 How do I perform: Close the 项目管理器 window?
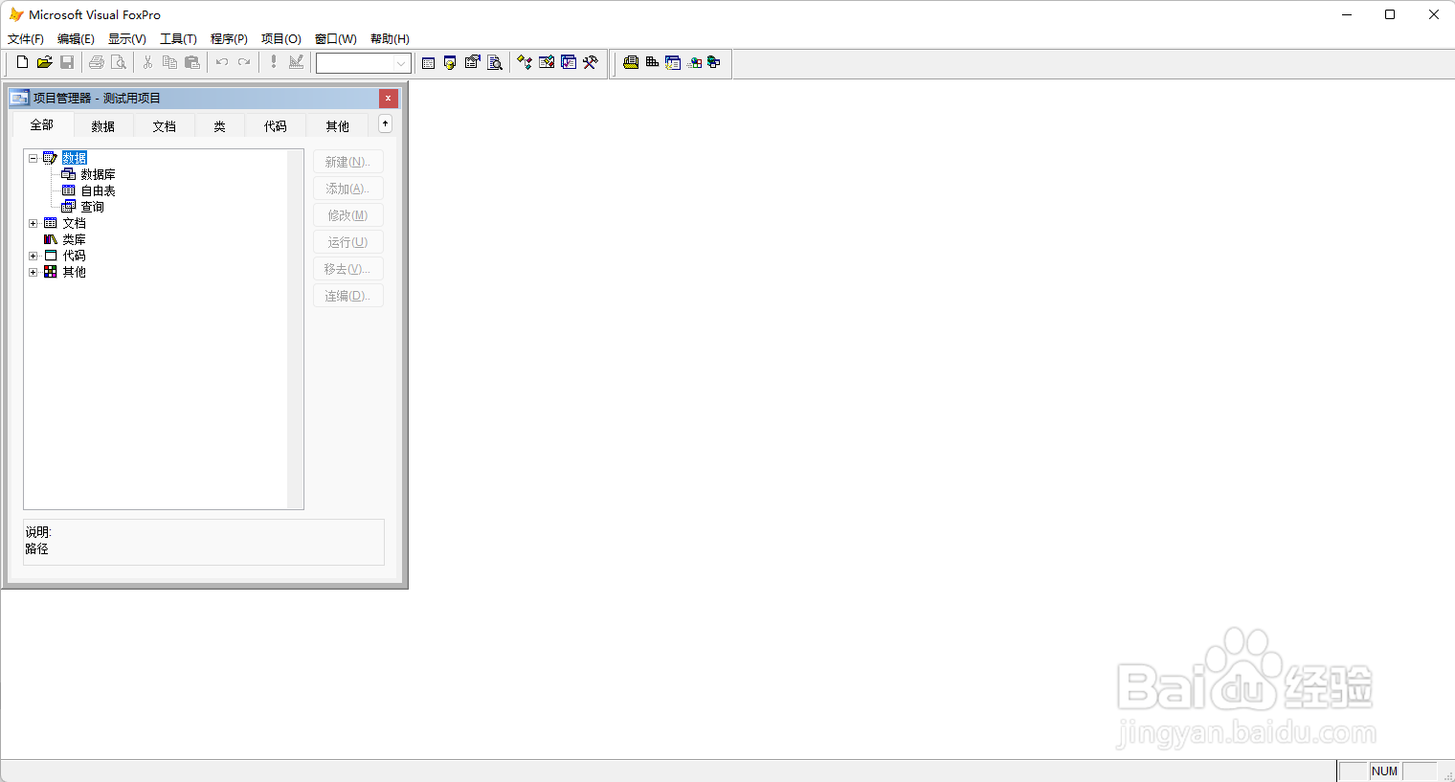pos(388,98)
